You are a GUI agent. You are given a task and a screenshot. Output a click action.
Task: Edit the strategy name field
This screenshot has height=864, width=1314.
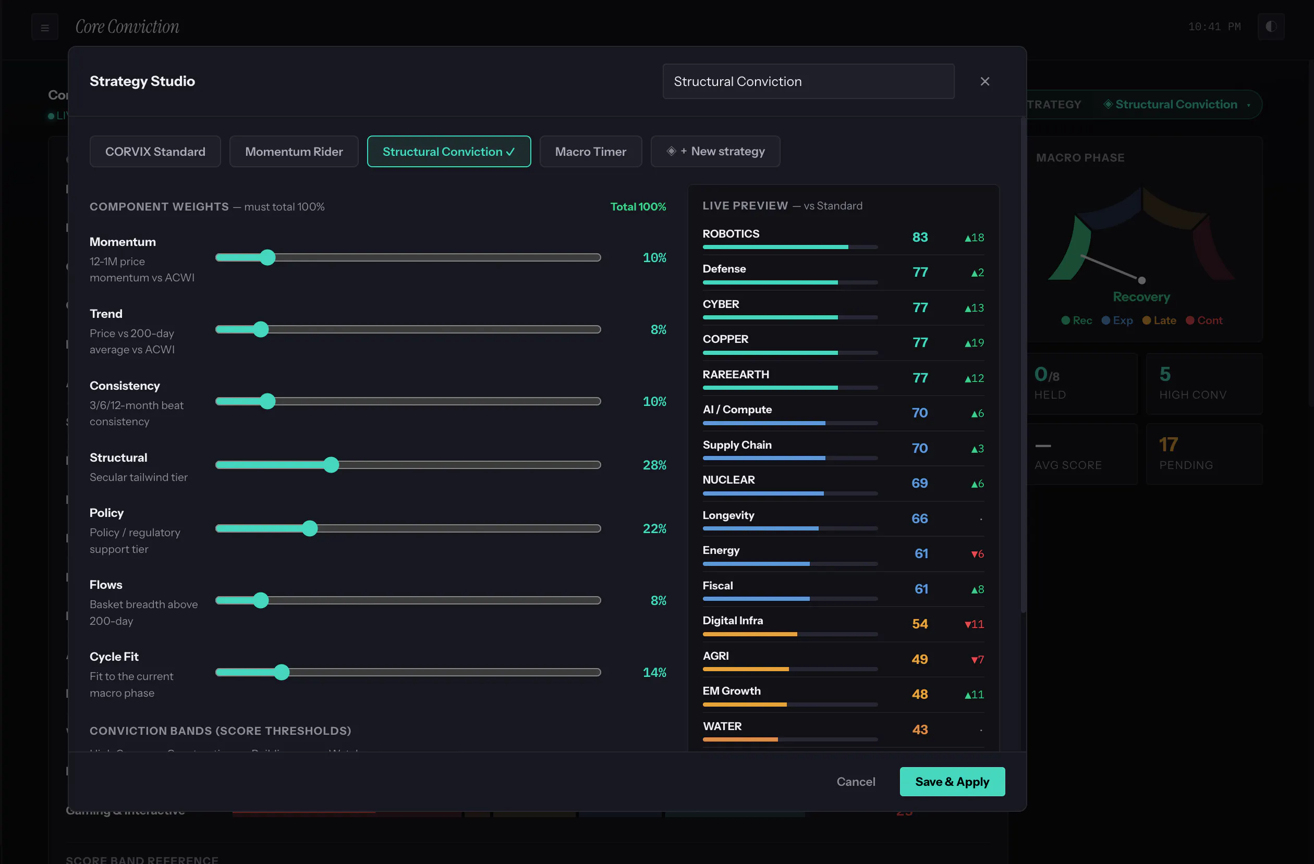click(808, 81)
